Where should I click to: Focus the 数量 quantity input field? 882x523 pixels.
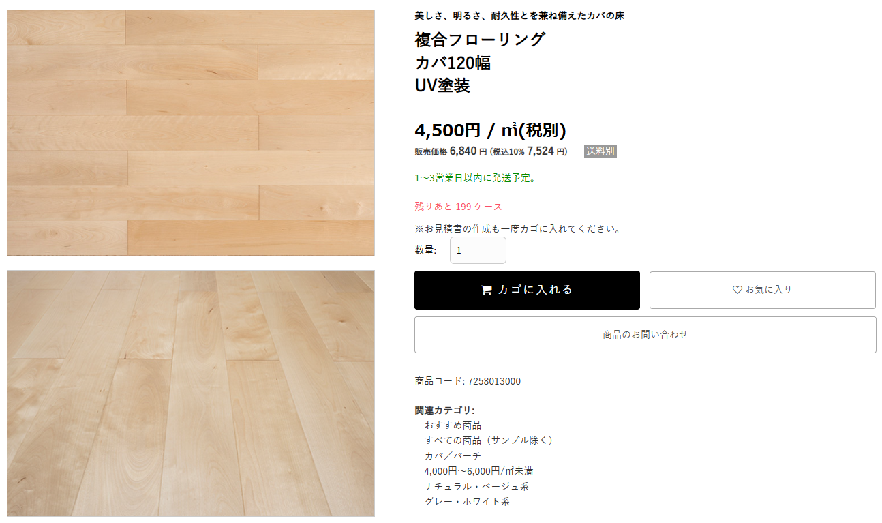point(478,250)
